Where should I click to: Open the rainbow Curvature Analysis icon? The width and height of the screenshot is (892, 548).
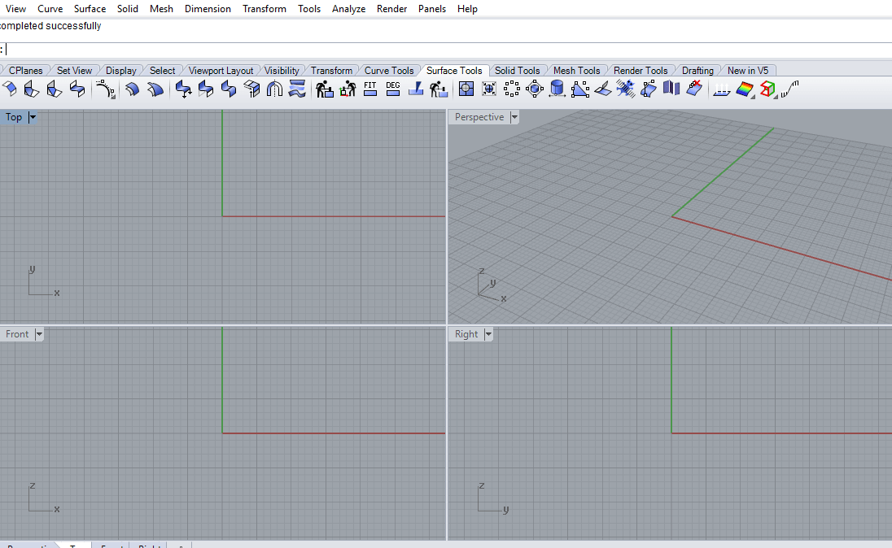pos(744,89)
